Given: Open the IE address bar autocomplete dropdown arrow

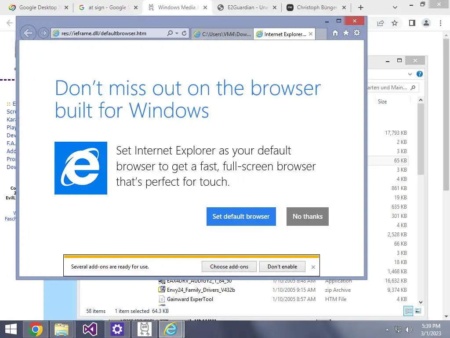Looking at the screenshot, I should click(x=177, y=33).
